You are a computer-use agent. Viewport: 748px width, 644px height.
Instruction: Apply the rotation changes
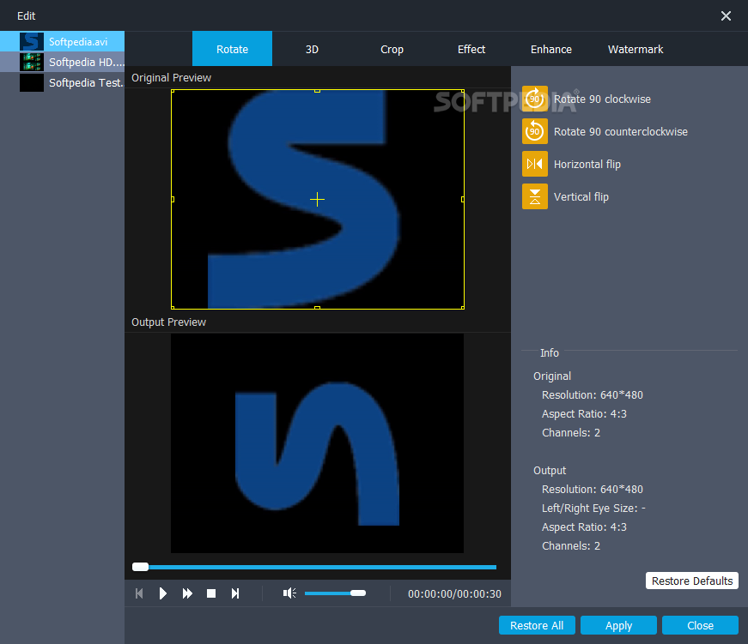click(618, 625)
